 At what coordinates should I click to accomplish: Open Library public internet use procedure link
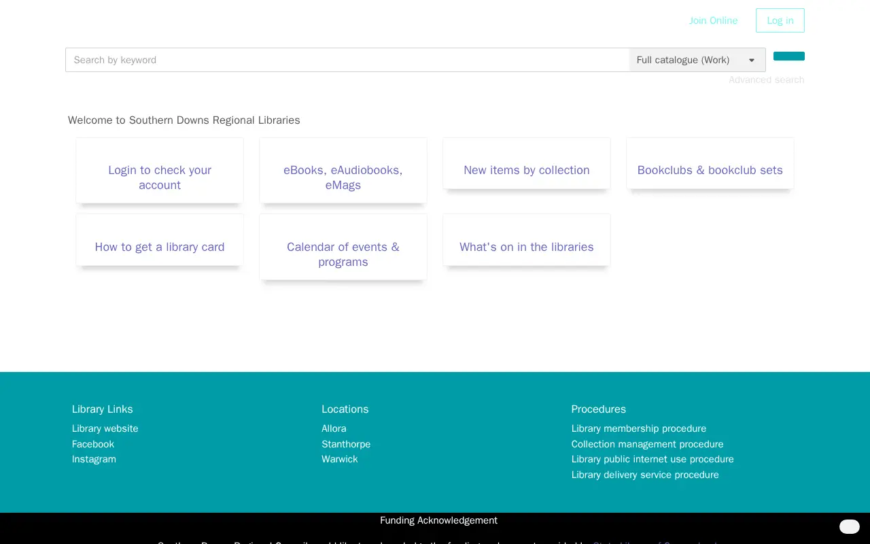tap(652, 459)
